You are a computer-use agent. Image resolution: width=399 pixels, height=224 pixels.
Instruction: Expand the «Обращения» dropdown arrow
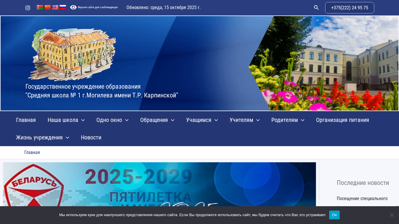click(173, 120)
